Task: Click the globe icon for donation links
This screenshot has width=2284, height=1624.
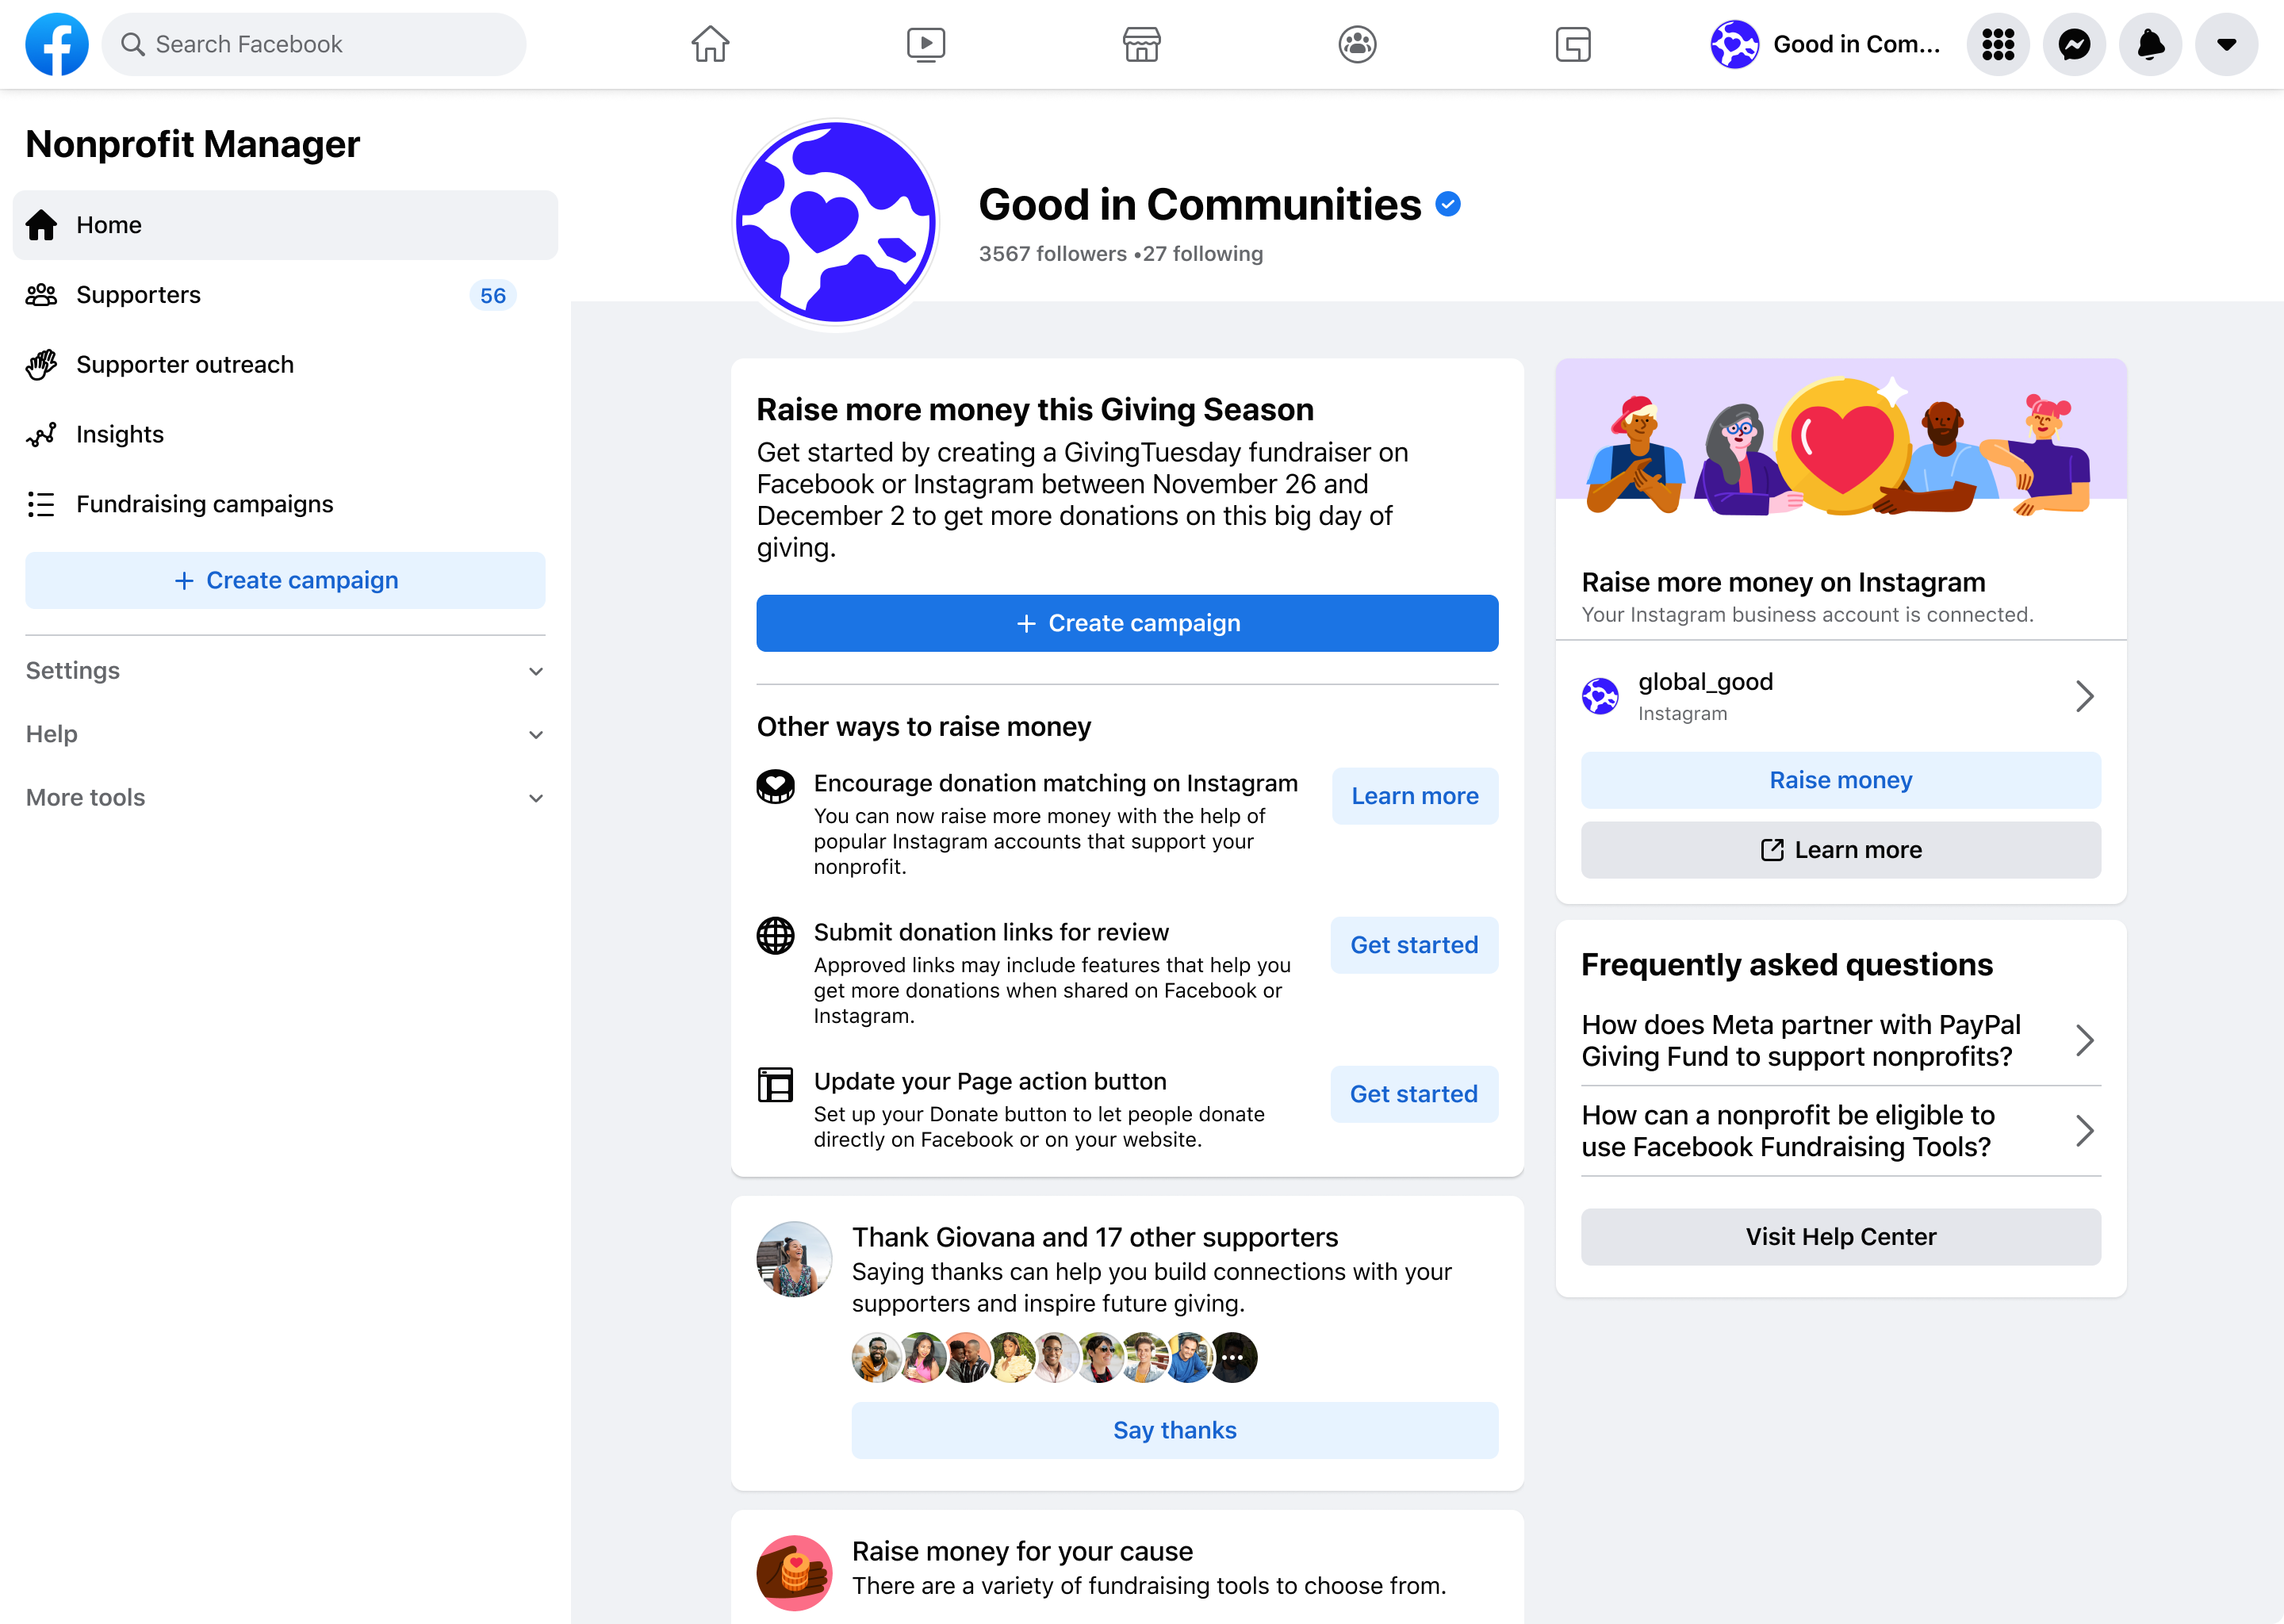Action: (776, 936)
